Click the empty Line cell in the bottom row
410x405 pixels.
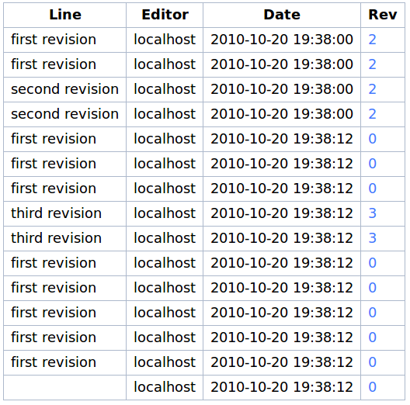click(65, 387)
